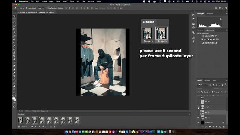Image resolution: width=240 pixels, height=135 pixels.
Task: Add layer style with fx icon
Action: [x=206, y=127]
